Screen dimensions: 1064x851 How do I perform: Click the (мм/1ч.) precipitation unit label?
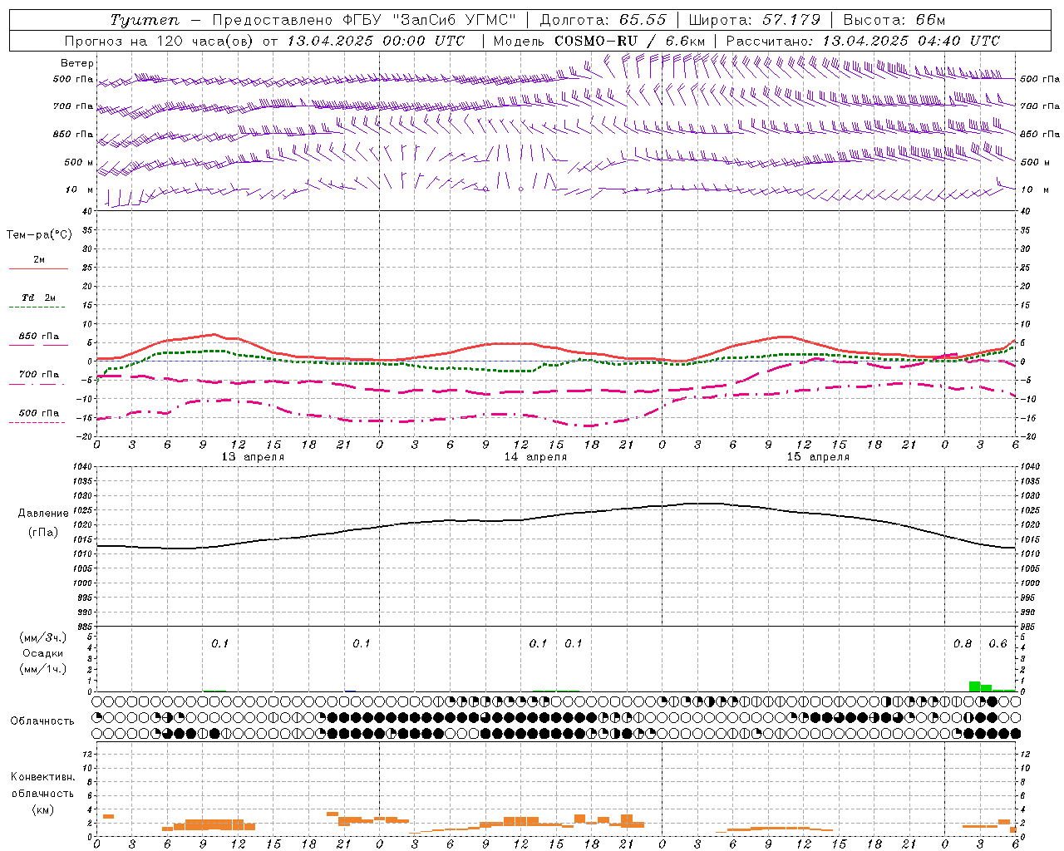[x=43, y=669]
